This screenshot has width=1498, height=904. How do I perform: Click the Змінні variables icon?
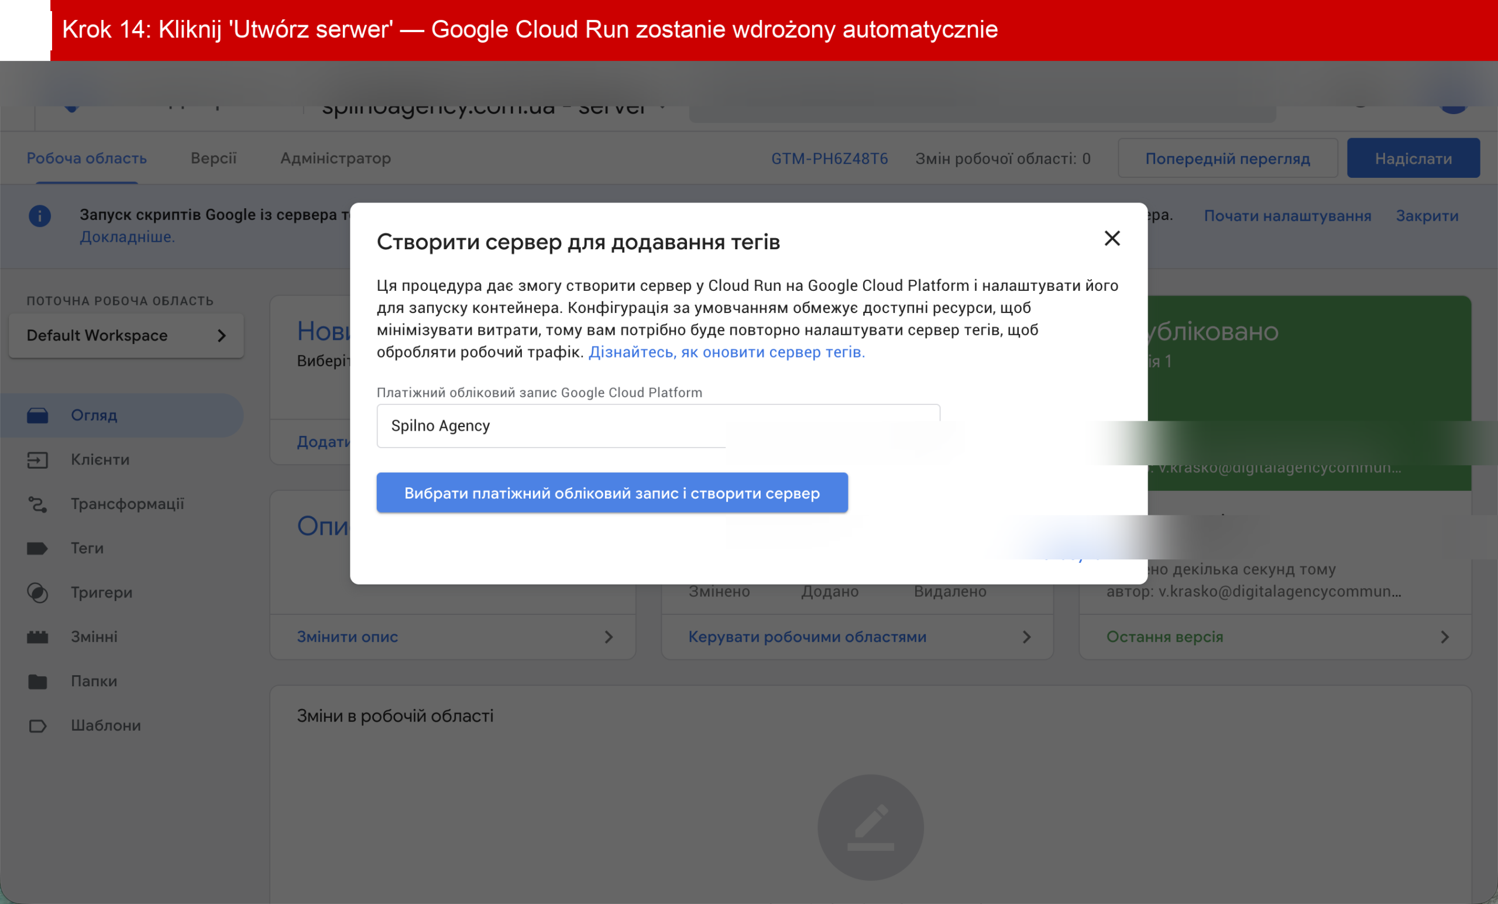[x=37, y=637]
